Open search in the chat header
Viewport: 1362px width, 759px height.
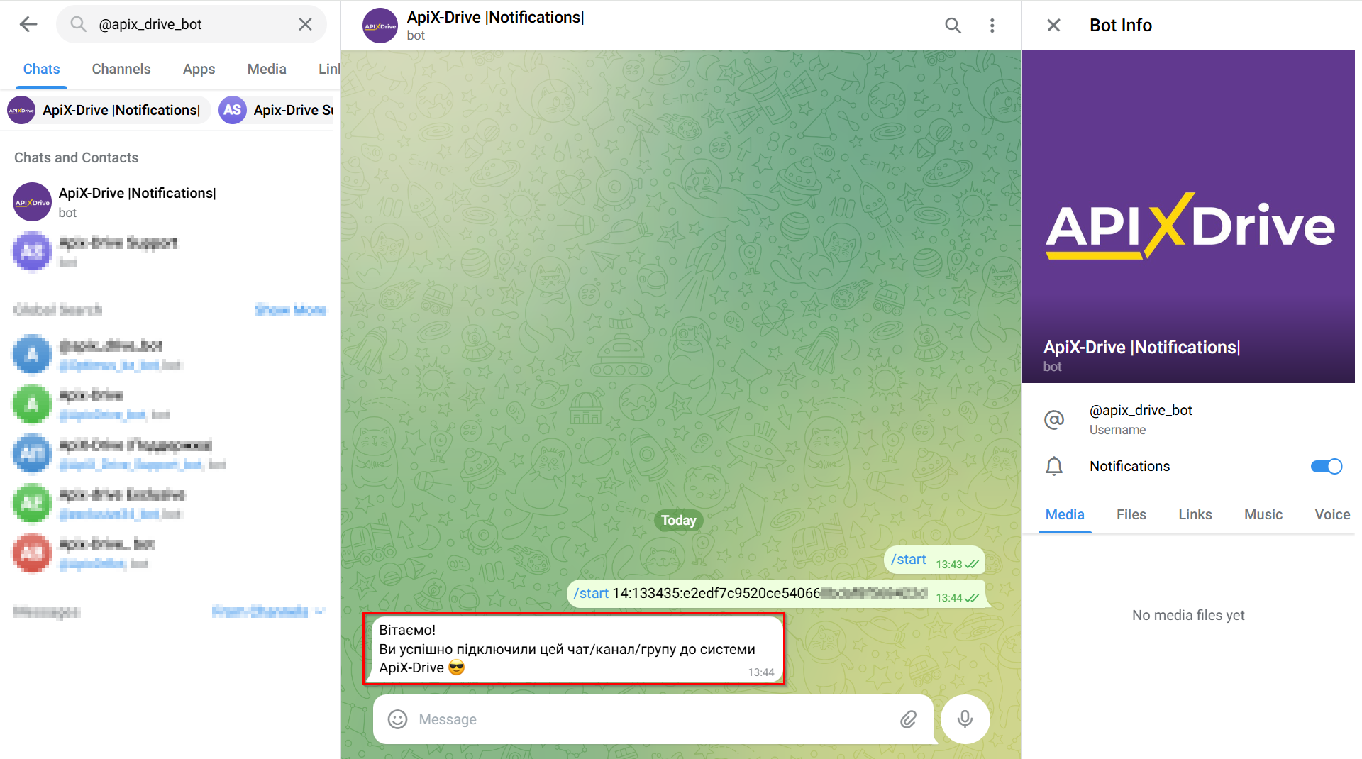point(953,26)
